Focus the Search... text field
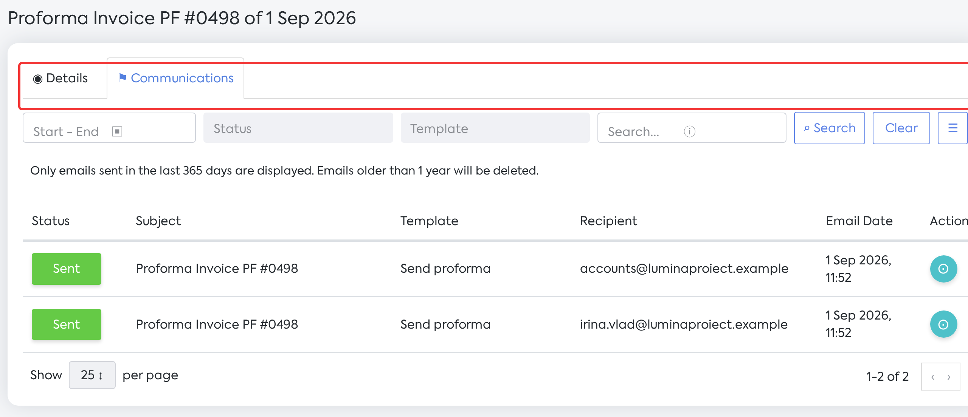The image size is (968, 417). click(692, 128)
